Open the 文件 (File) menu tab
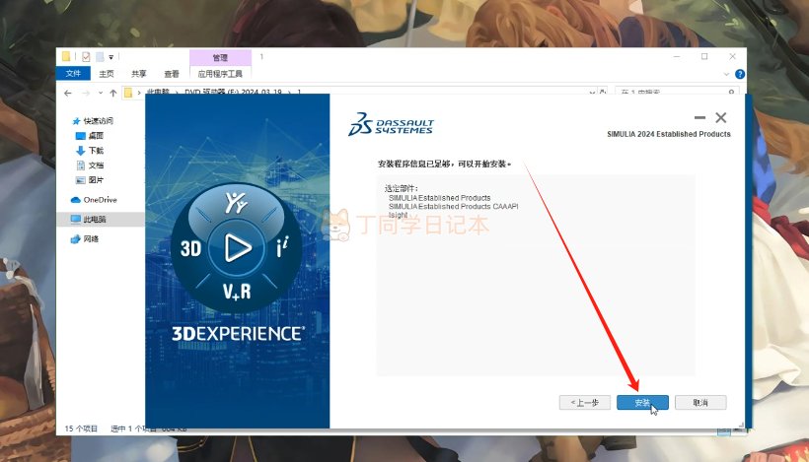This screenshot has height=462, width=809. [x=72, y=74]
